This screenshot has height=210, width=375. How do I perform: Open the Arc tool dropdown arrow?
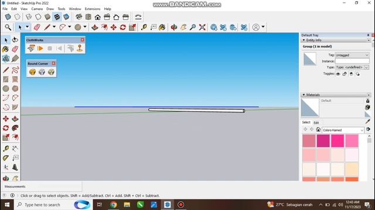pyautogui.click(x=70, y=27)
